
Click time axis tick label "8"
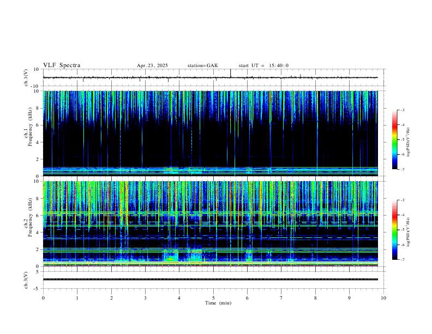pos(315,298)
